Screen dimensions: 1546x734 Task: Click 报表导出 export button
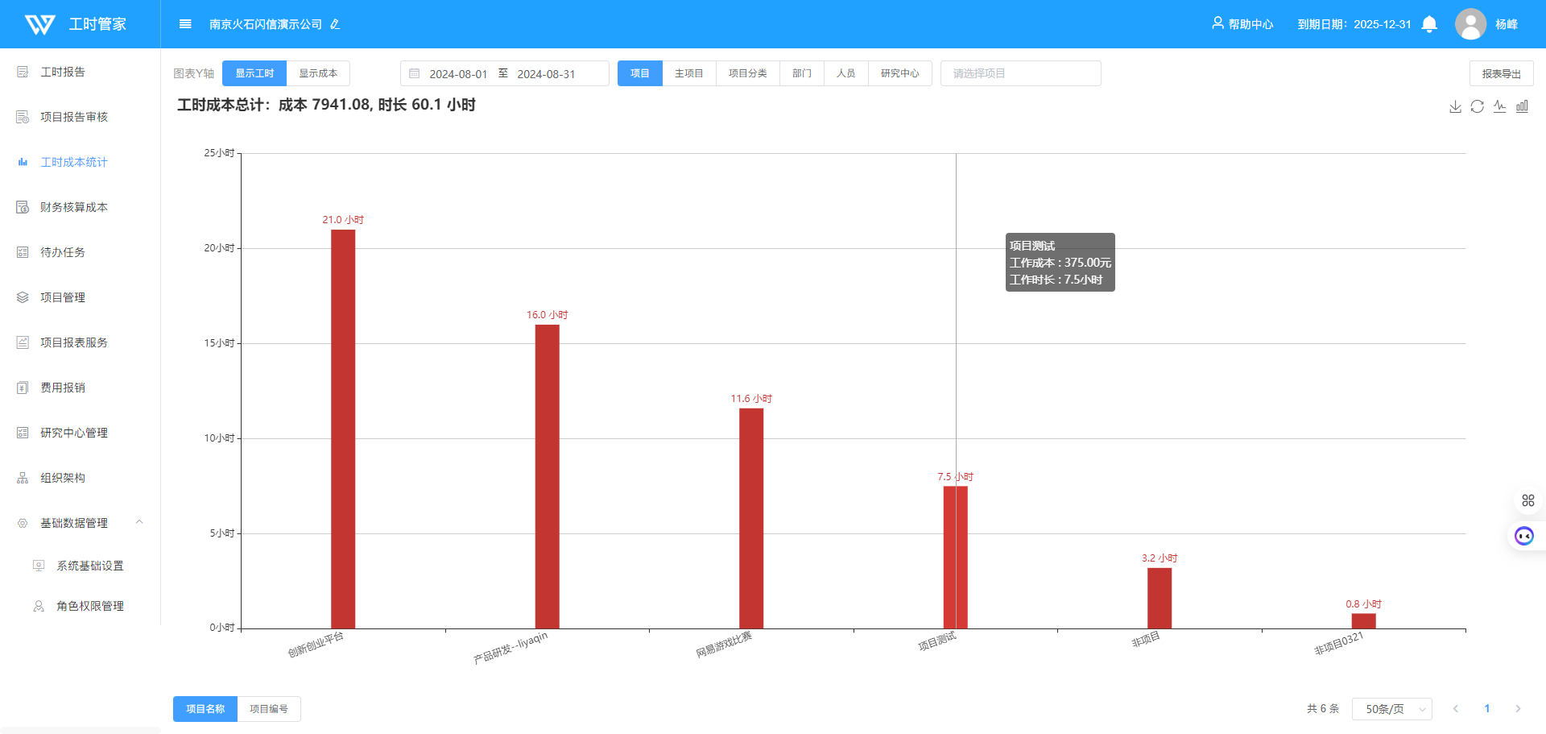1502,73
